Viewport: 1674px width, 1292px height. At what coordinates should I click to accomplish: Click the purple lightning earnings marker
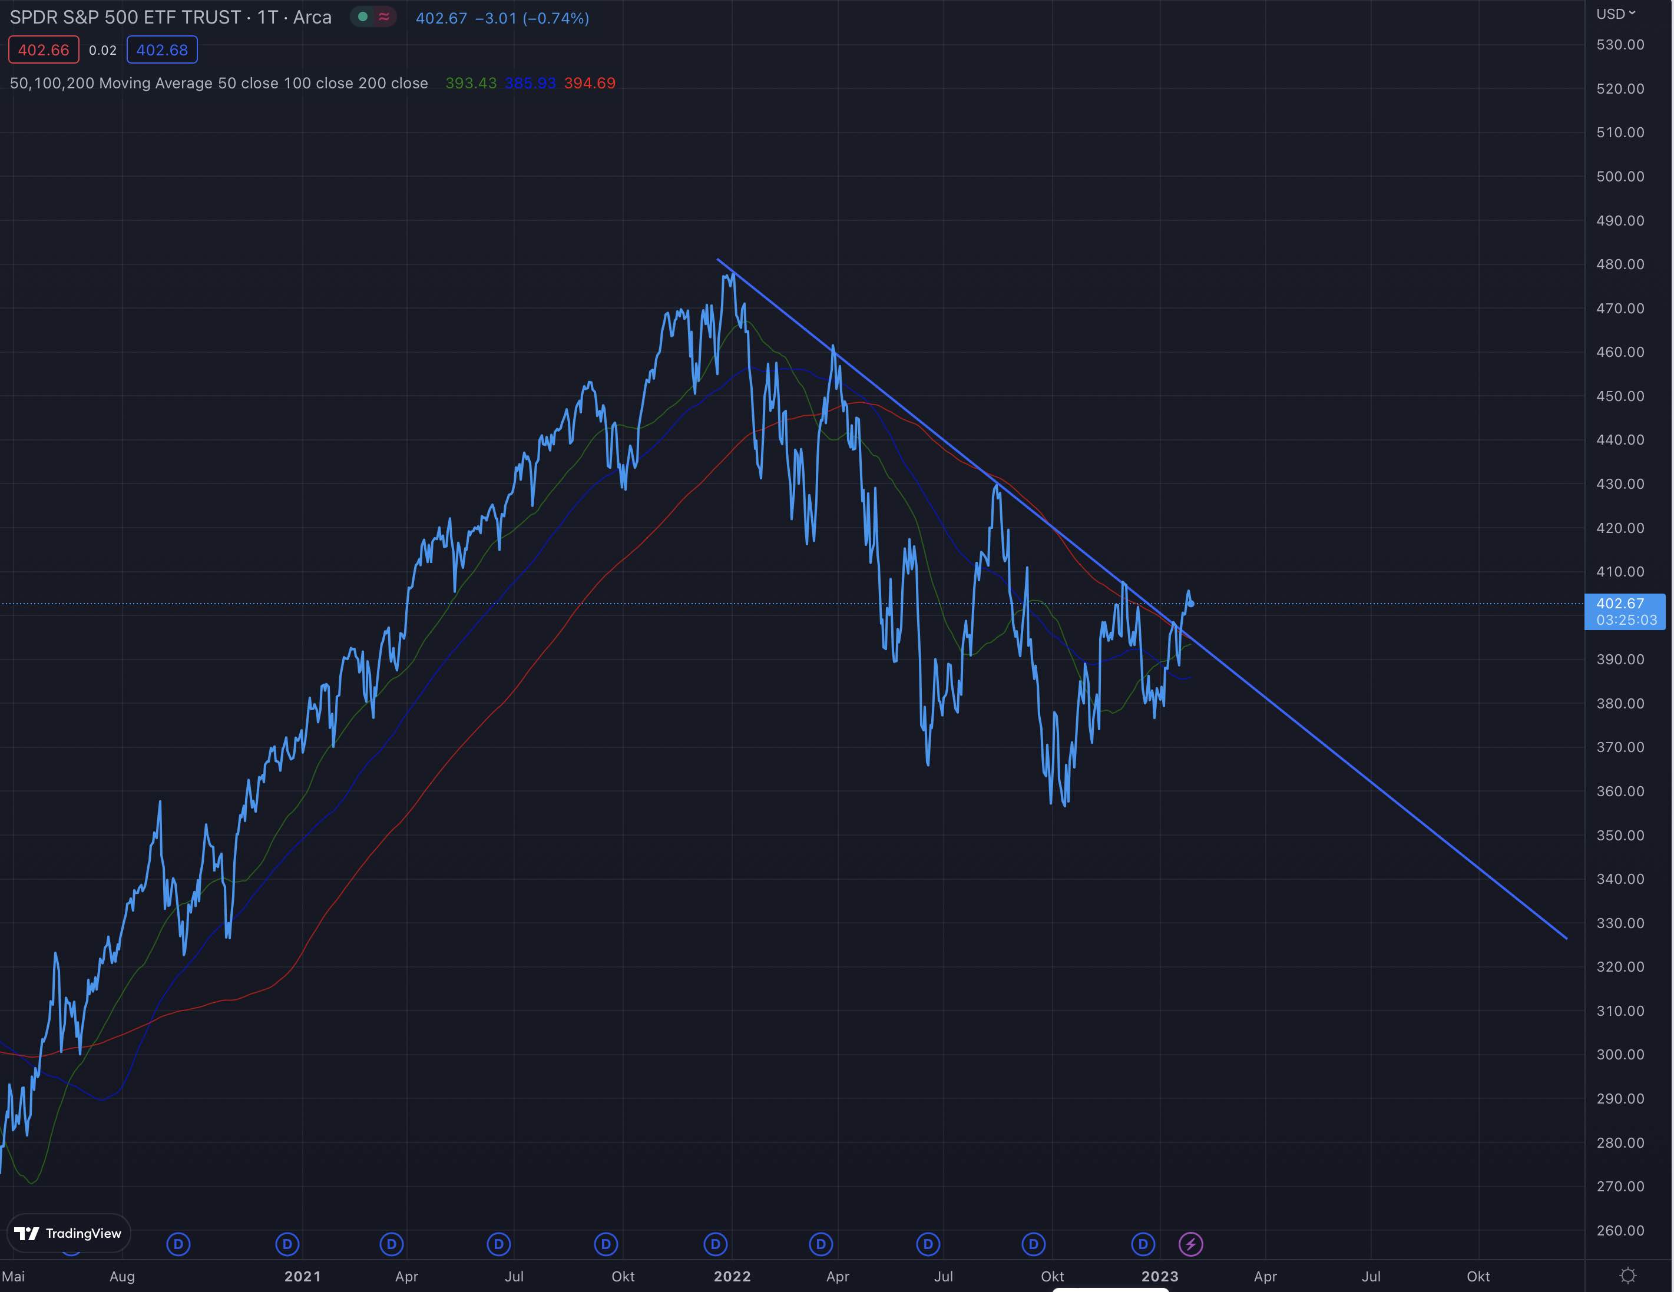[1190, 1244]
